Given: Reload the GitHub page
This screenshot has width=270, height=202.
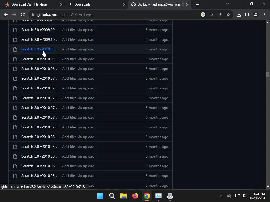Looking at the screenshot, I should click(x=23, y=15).
